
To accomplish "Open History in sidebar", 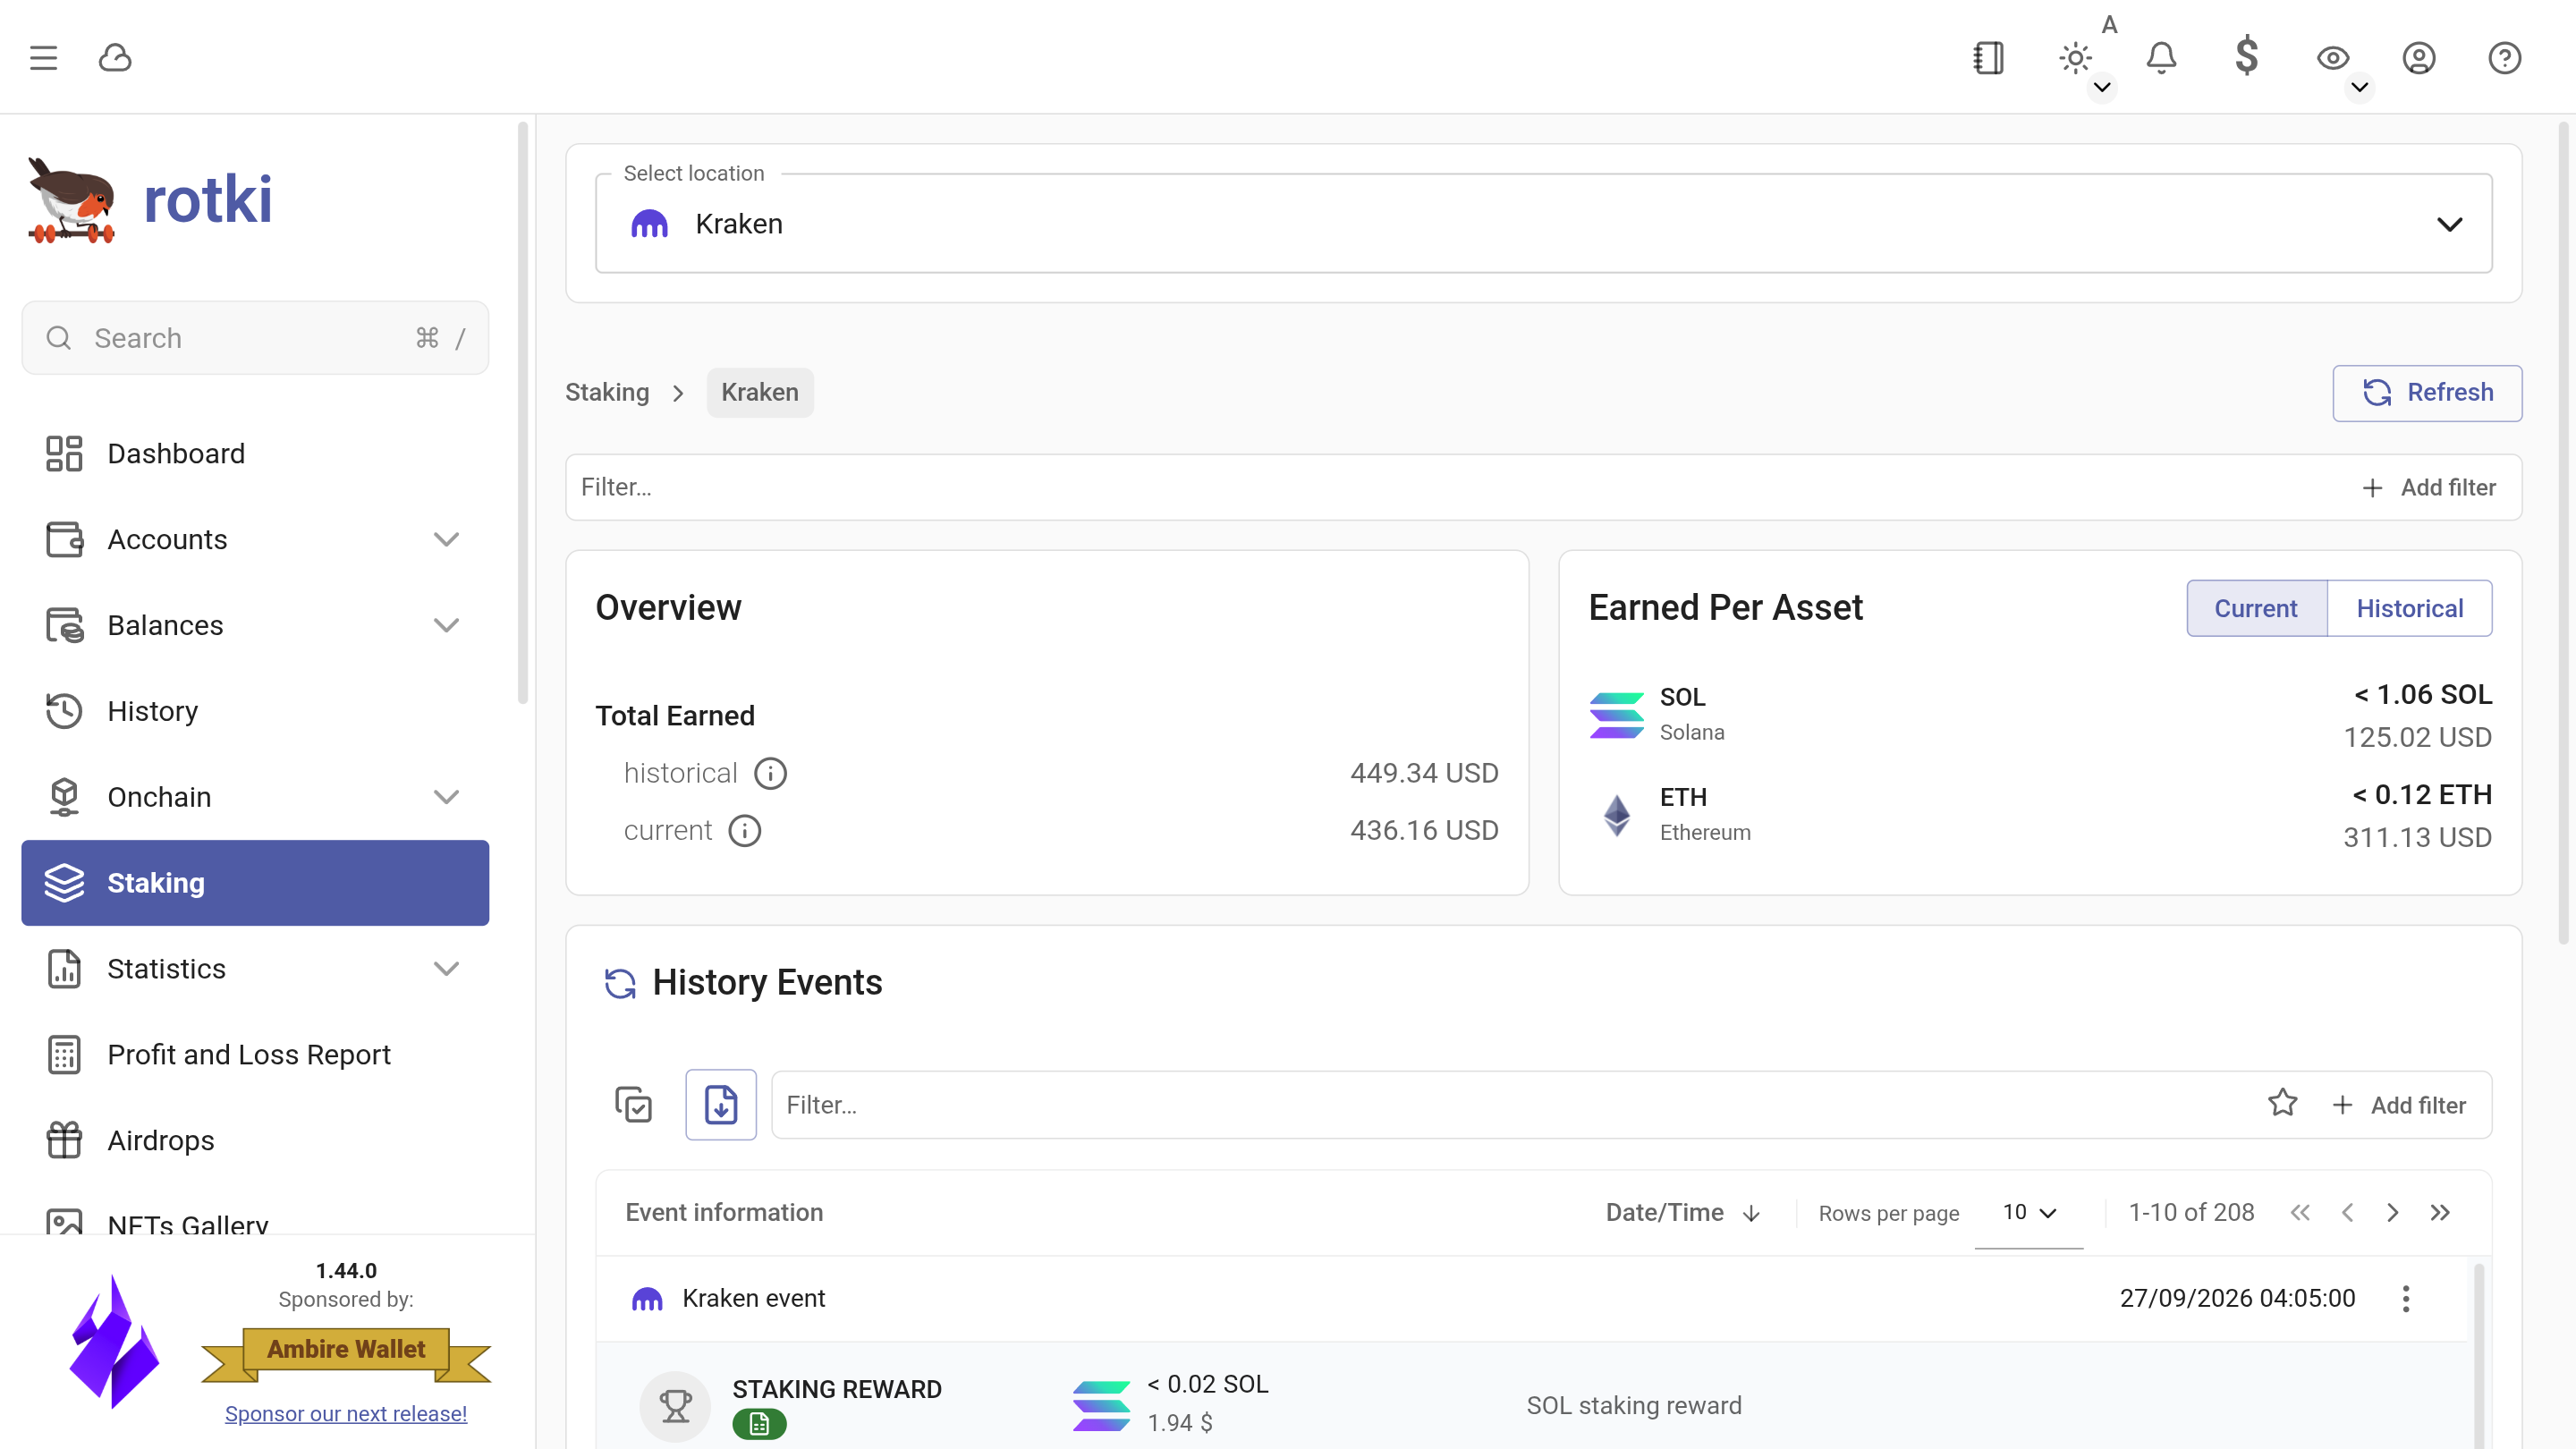I will (x=255, y=712).
